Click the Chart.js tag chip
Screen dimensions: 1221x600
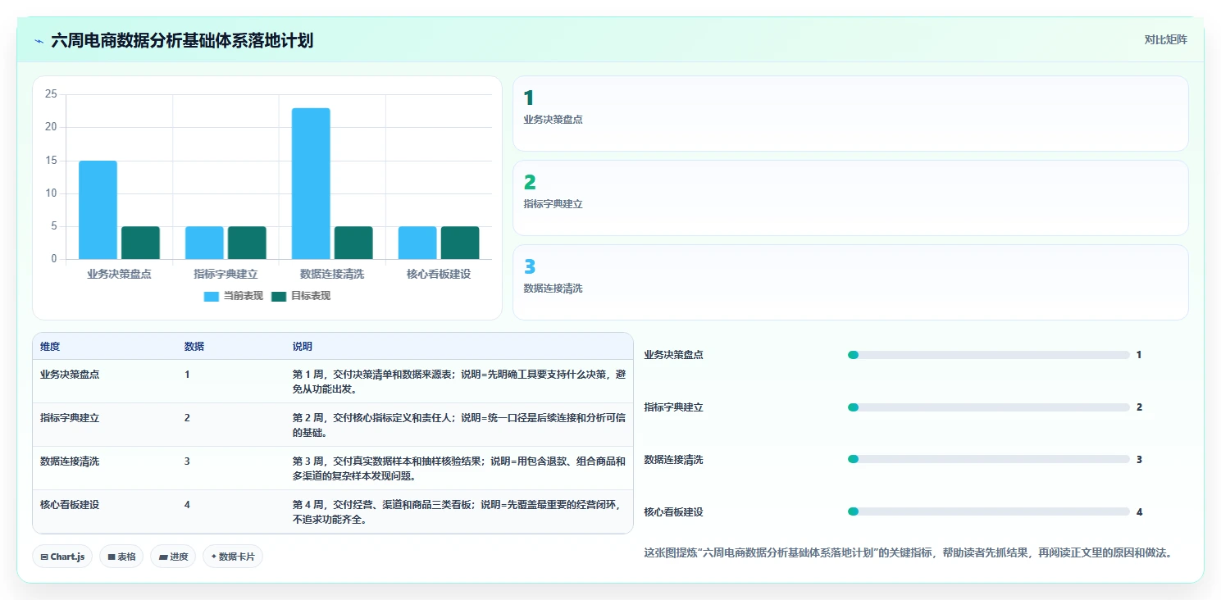[63, 557]
